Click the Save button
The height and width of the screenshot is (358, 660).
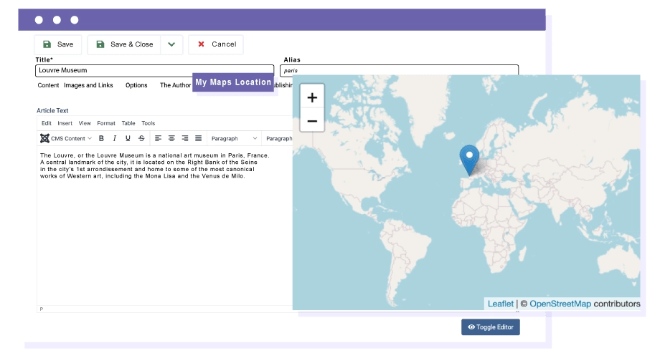pos(58,44)
